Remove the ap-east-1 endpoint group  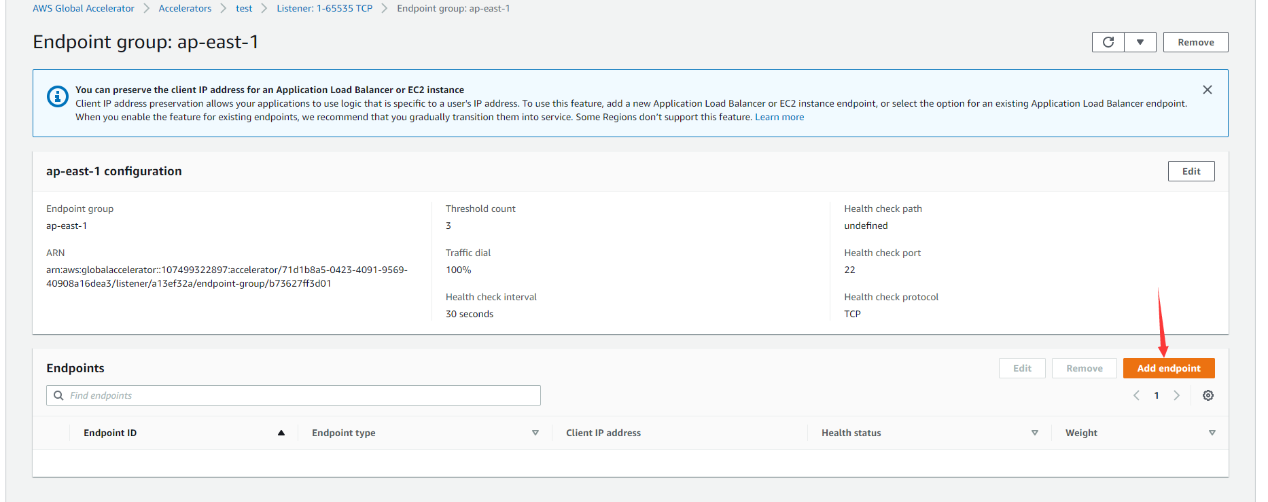tap(1195, 42)
